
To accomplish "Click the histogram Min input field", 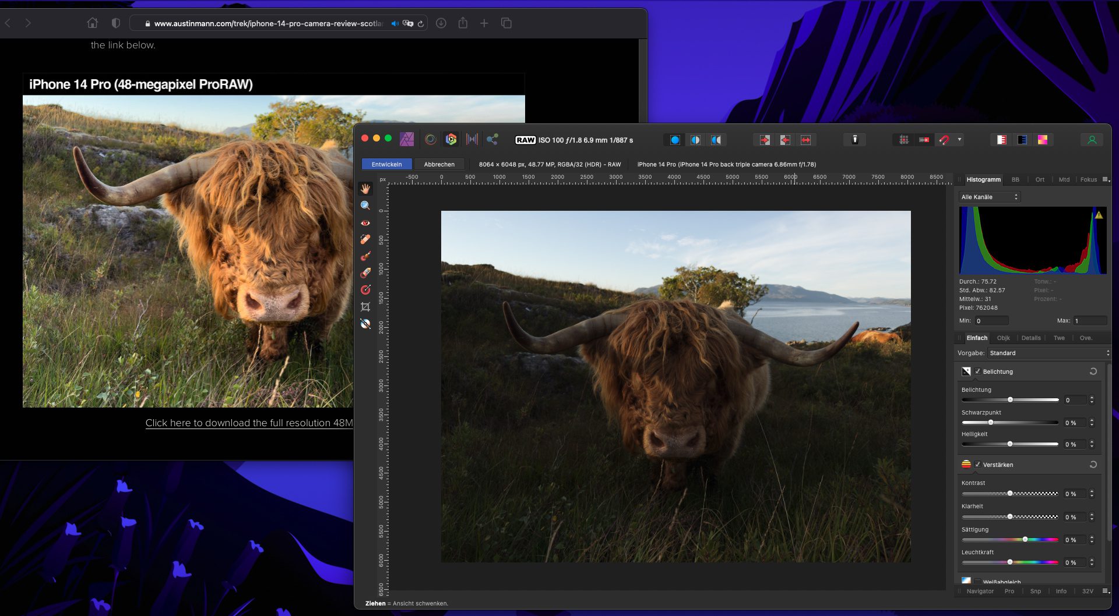I will coord(991,321).
